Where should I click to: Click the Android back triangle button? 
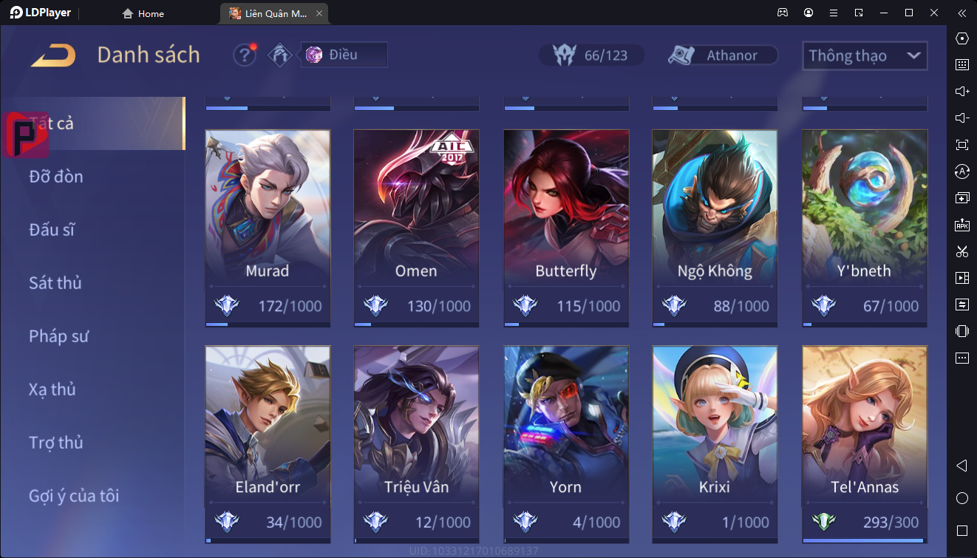click(x=961, y=466)
